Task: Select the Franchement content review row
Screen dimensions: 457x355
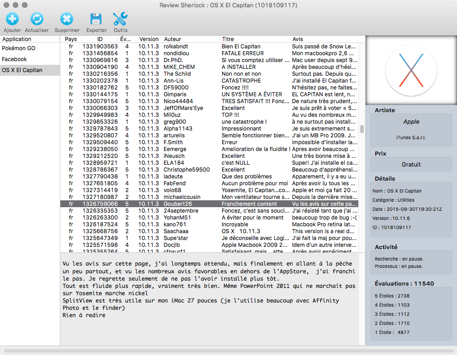Action: [x=209, y=204]
